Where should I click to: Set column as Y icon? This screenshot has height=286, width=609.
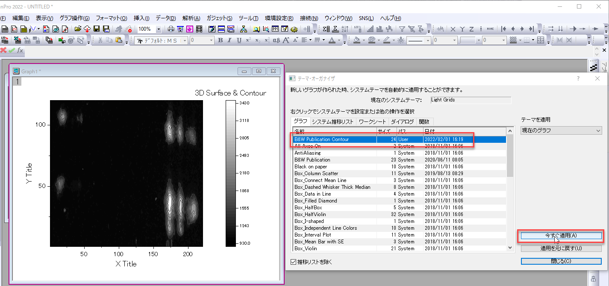pos(462,29)
